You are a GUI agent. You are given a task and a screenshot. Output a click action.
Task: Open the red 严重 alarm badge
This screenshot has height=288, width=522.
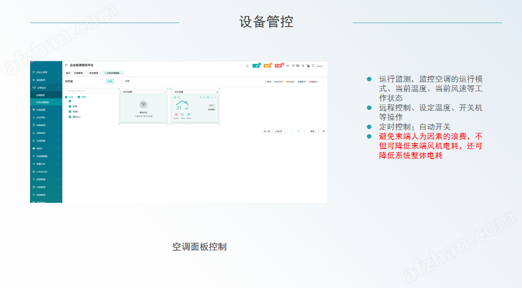[x=278, y=66]
